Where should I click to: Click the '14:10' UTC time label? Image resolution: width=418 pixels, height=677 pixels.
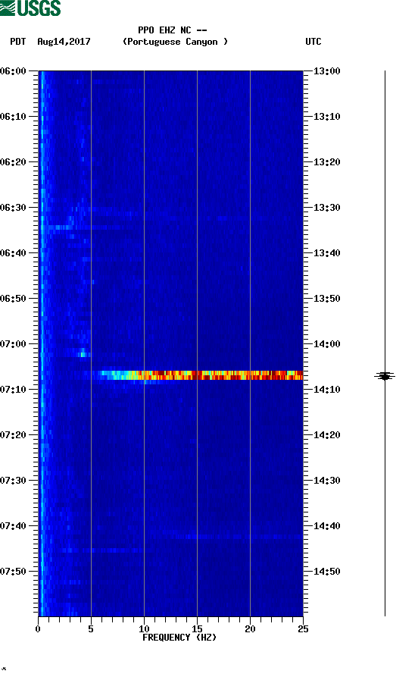[327, 390]
